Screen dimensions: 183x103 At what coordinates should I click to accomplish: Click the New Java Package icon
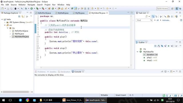pyautogui.click(x=49, y=8)
